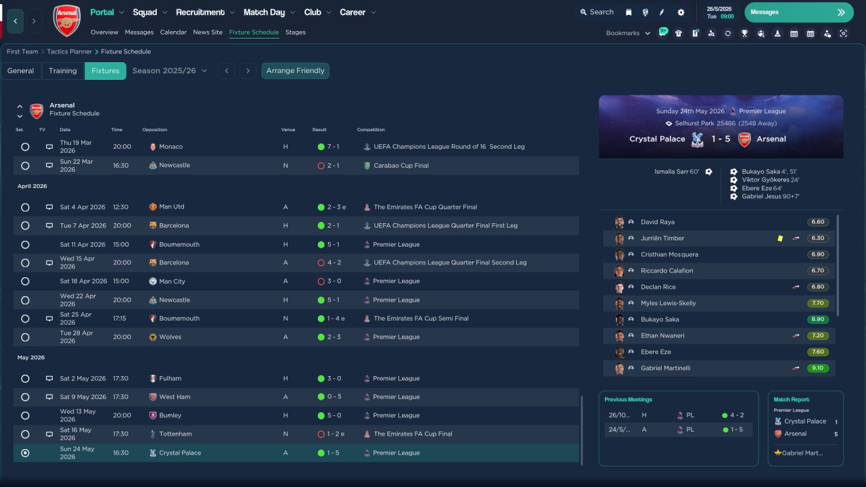Image resolution: width=866 pixels, height=487 pixels.
Task: Click the Arrange Friendly button
Action: point(296,70)
